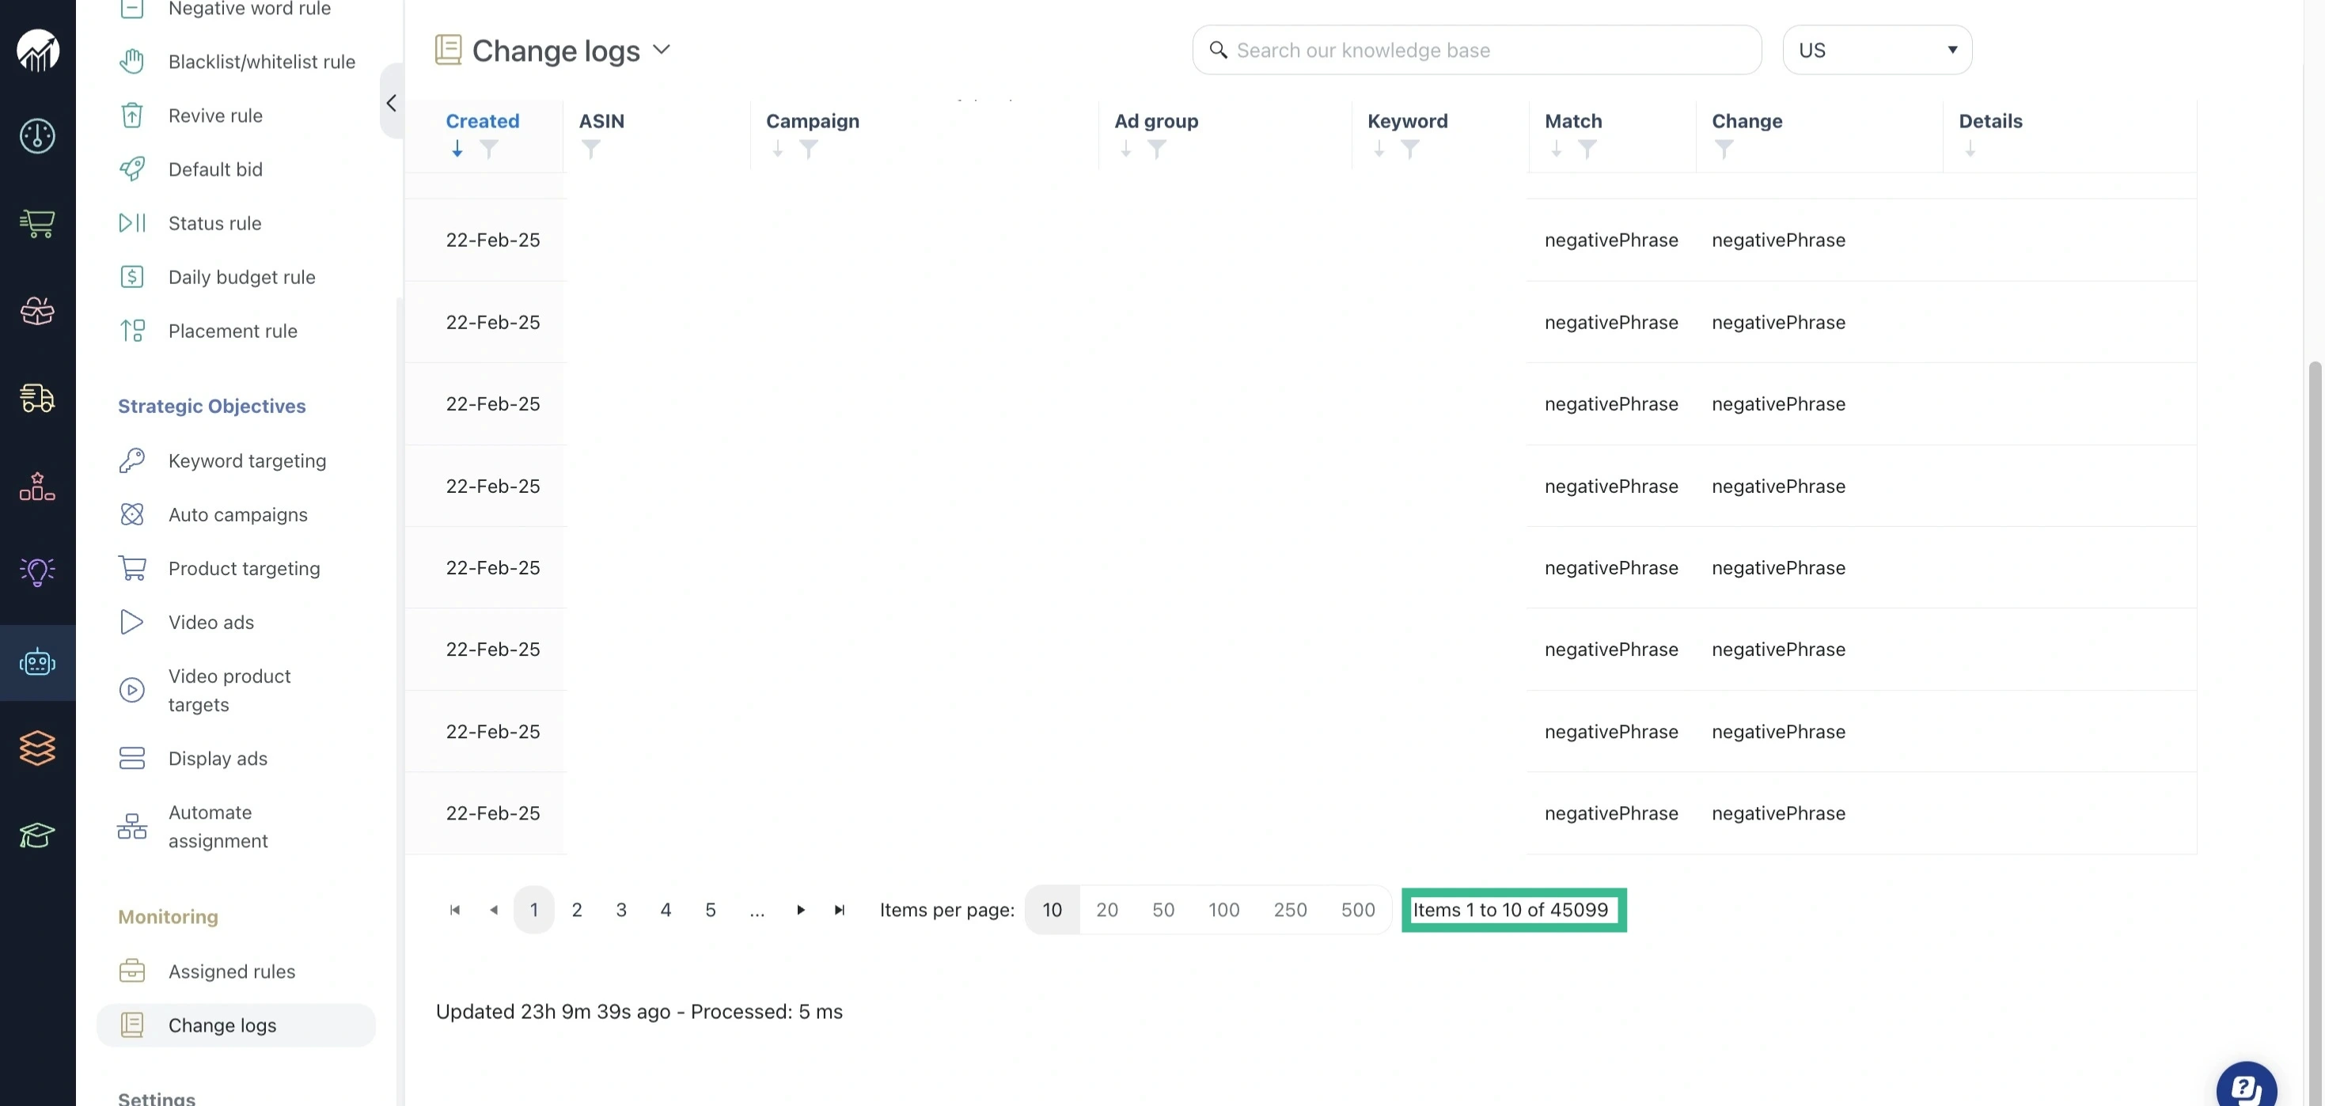Toggle sort on the Keyword column
The height and width of the screenshot is (1106, 2325).
click(1379, 150)
